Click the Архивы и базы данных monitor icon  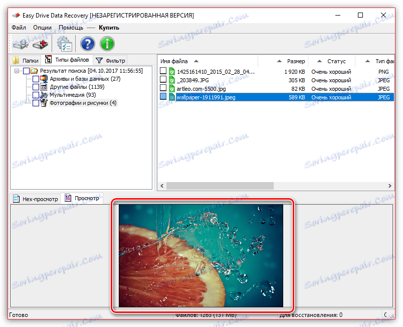(45, 78)
